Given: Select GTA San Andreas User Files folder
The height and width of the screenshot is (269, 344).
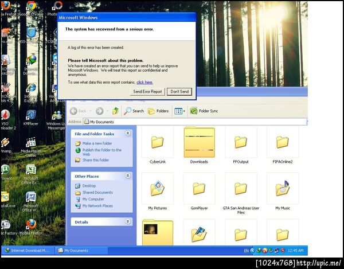Looking at the screenshot, I should click(241, 193).
